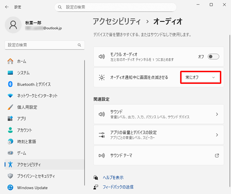Click the network Wi-Fi icon

10,96
